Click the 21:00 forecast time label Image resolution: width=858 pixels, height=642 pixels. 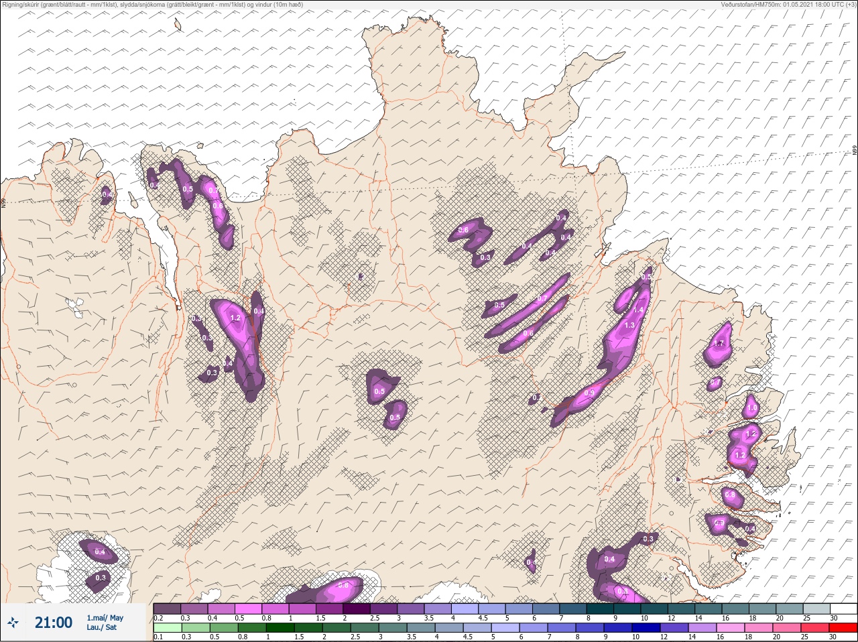54,623
